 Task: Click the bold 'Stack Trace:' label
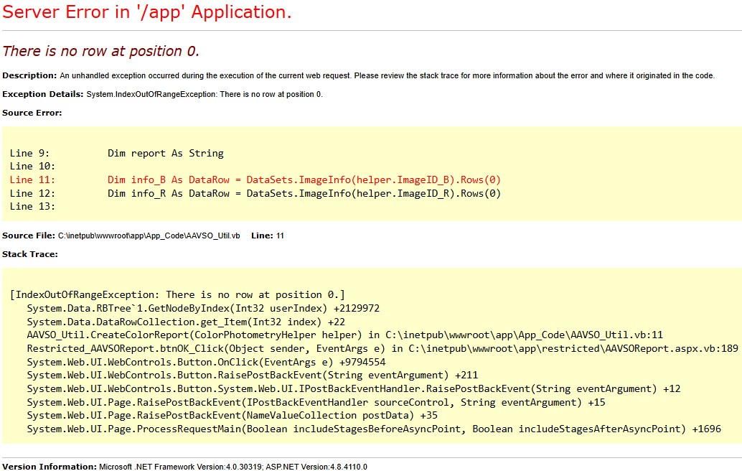pos(30,254)
